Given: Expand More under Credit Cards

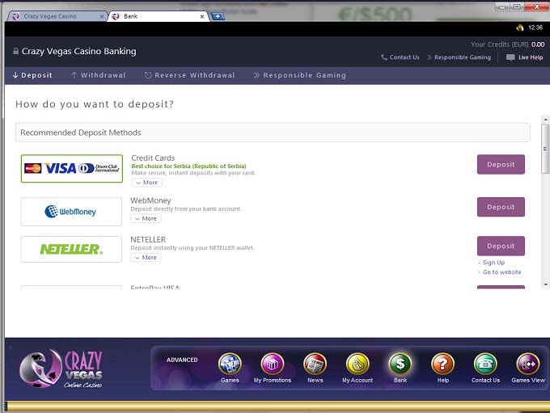Looking at the screenshot, I should tap(146, 183).
